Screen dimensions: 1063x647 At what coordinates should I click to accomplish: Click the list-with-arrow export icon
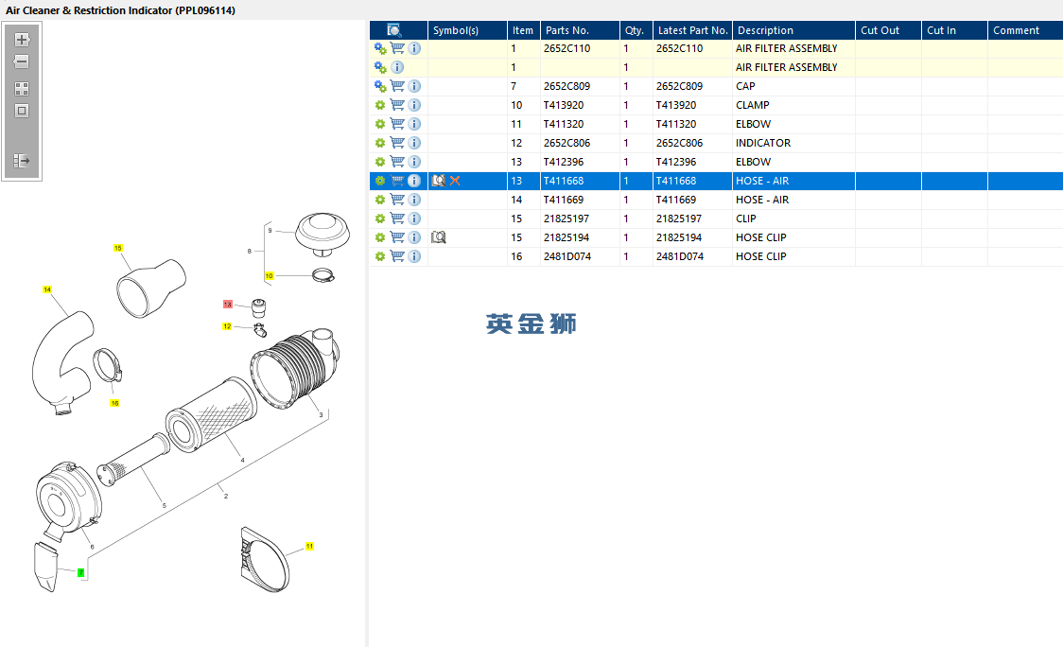pos(22,161)
